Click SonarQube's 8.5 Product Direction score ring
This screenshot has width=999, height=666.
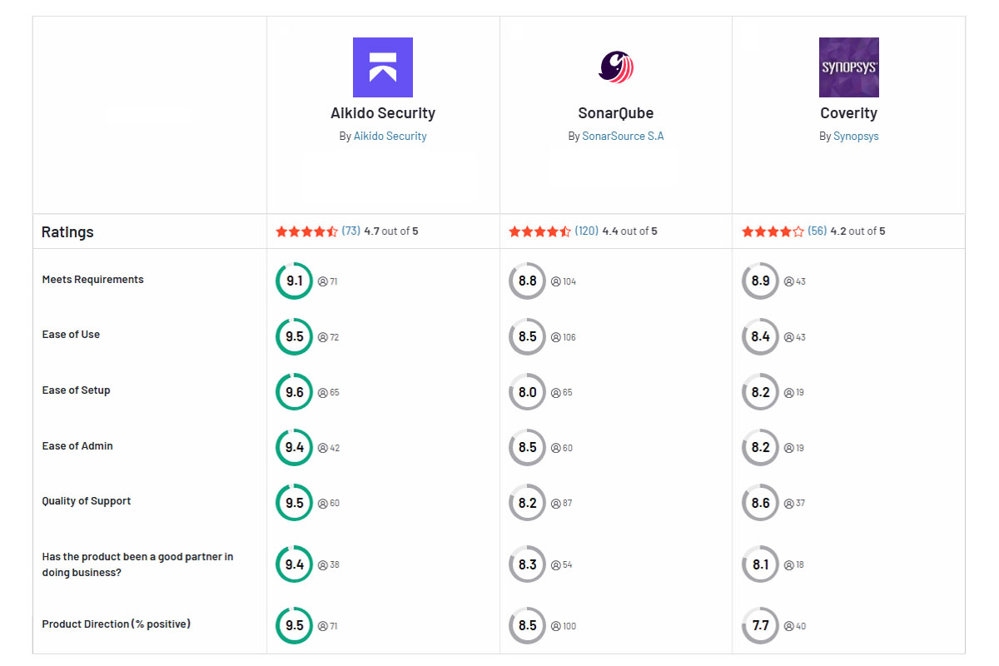pyautogui.click(x=528, y=626)
